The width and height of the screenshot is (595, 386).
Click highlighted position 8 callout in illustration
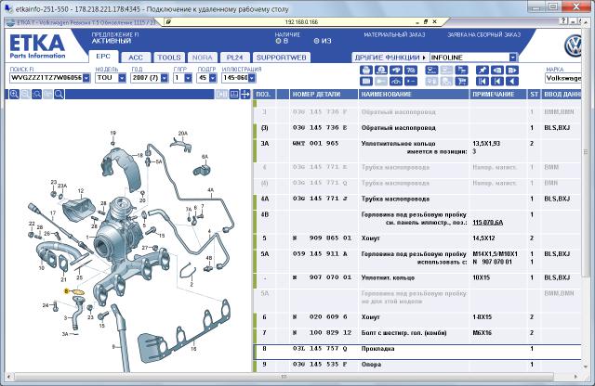[x=67, y=291]
